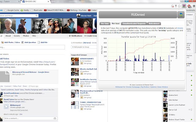Click the page action icon beside the star
This screenshot has width=196, height=122.
point(176,6)
